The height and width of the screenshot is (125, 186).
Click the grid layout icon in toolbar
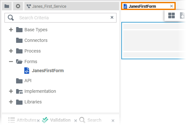(172, 15)
